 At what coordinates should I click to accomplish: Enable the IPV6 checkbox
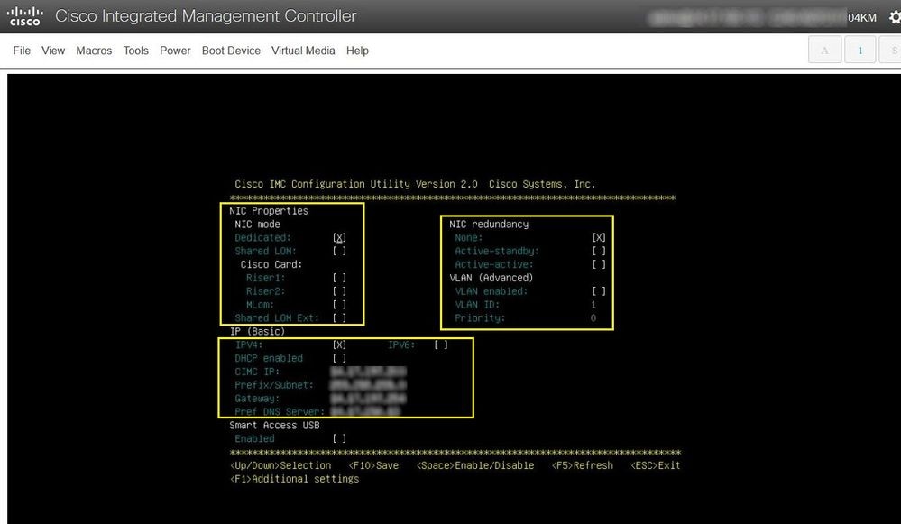(441, 345)
